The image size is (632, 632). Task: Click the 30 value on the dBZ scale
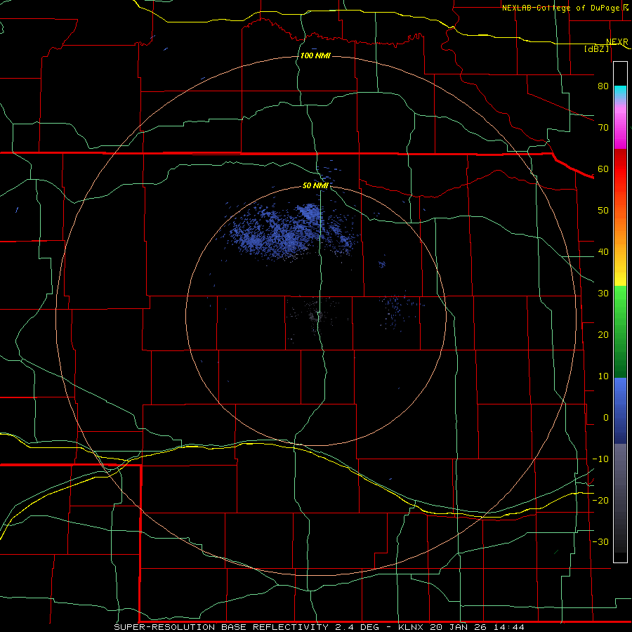click(603, 294)
